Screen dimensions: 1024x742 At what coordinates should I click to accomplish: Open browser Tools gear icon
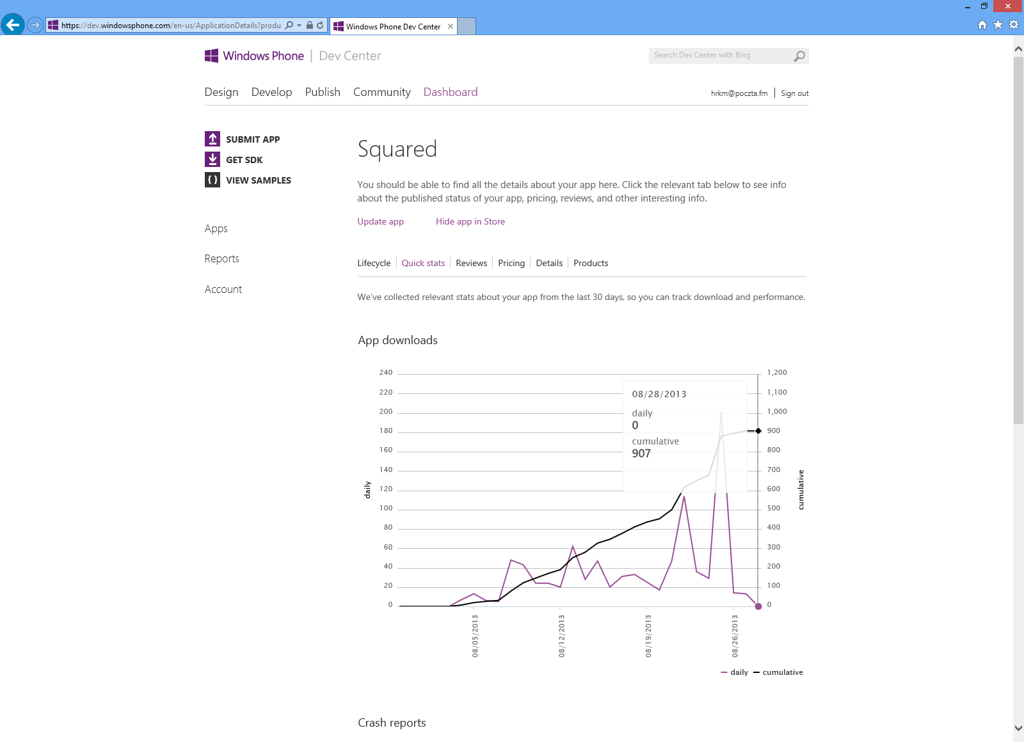[x=1014, y=25]
